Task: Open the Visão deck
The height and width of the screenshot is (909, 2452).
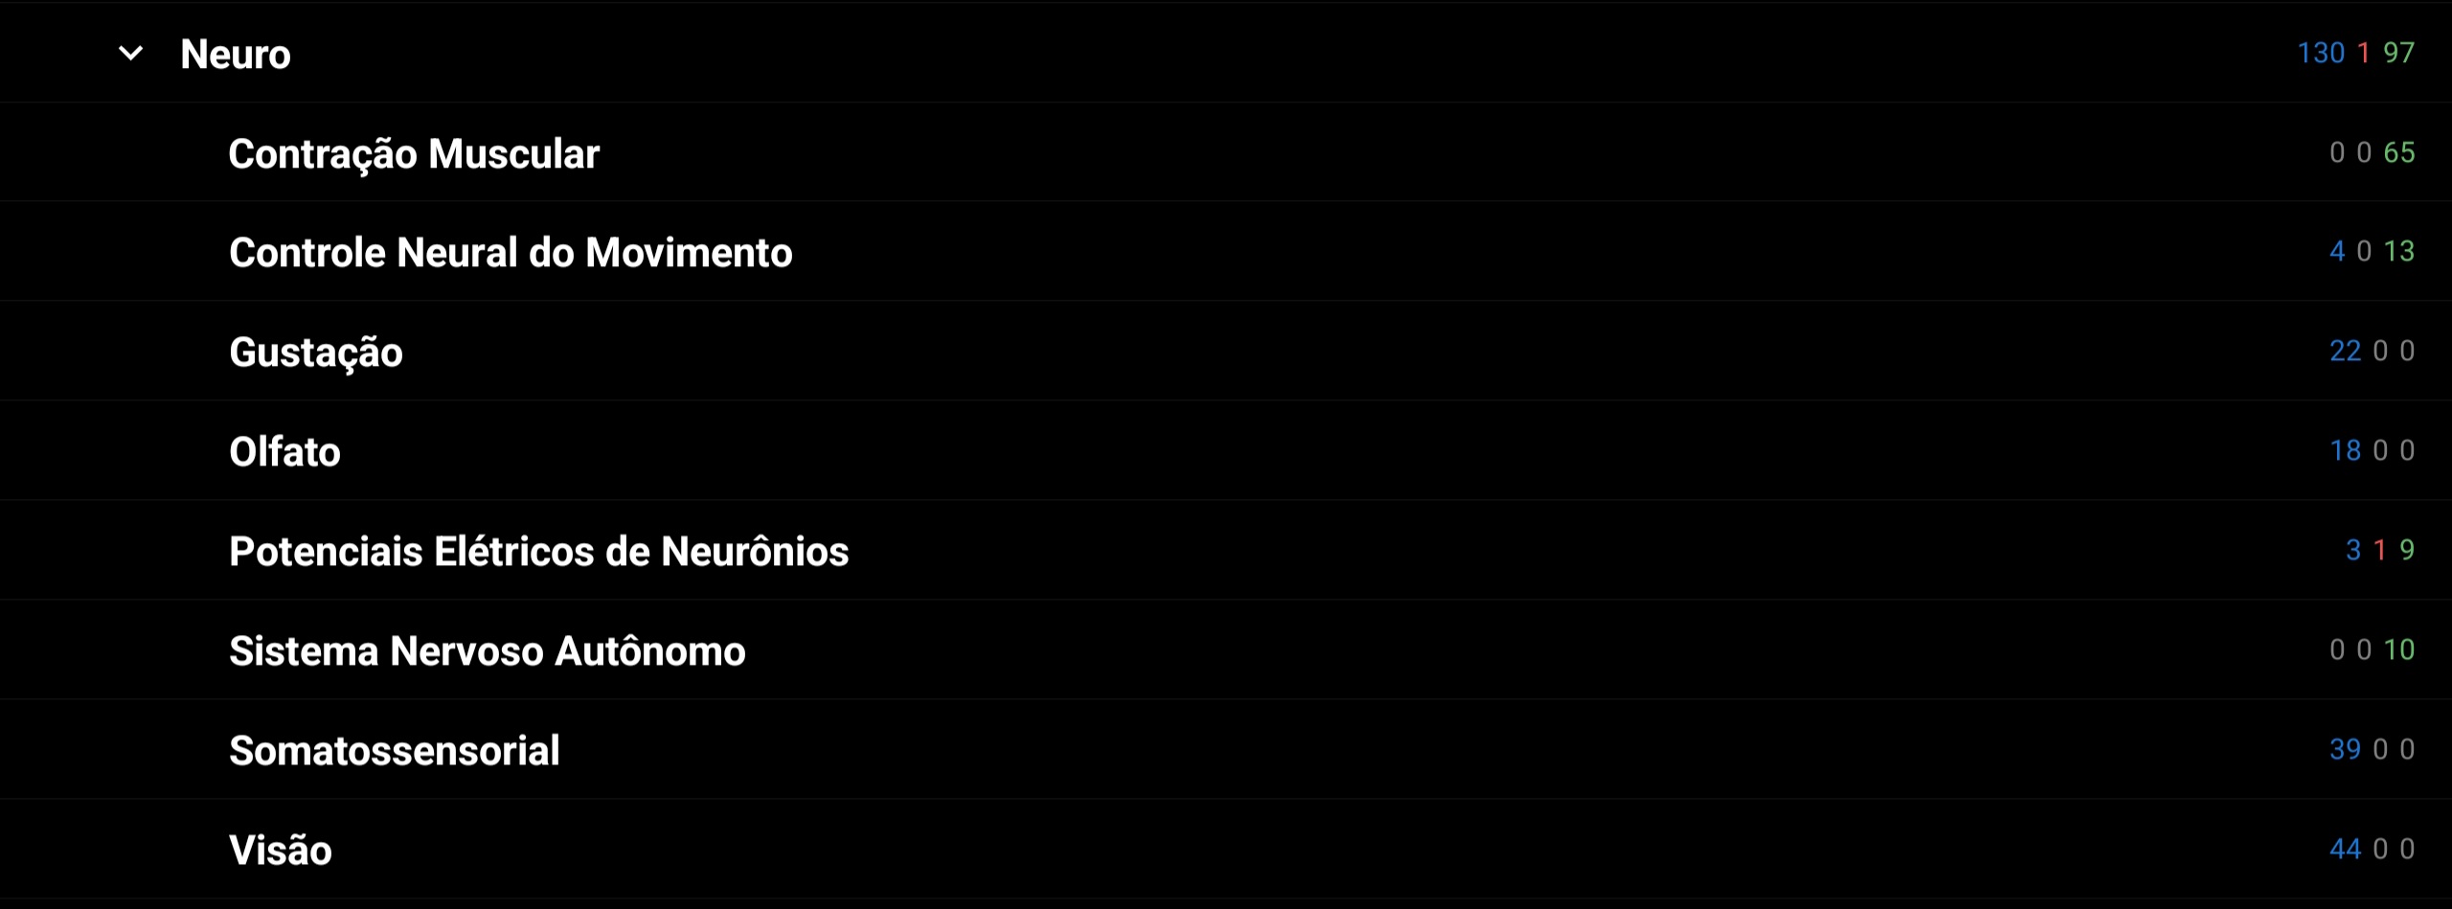Action: coord(281,851)
